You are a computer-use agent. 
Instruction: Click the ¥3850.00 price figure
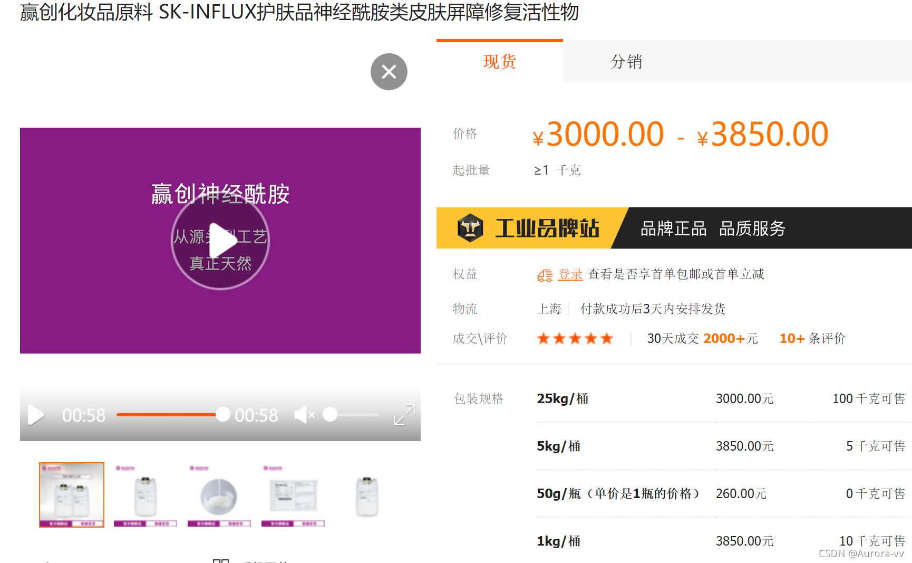[763, 134]
